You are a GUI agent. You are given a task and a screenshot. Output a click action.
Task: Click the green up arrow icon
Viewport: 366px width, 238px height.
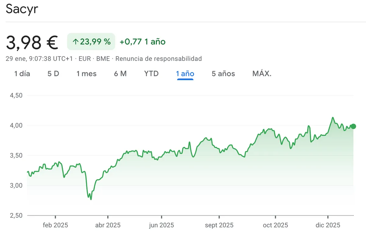coord(75,42)
